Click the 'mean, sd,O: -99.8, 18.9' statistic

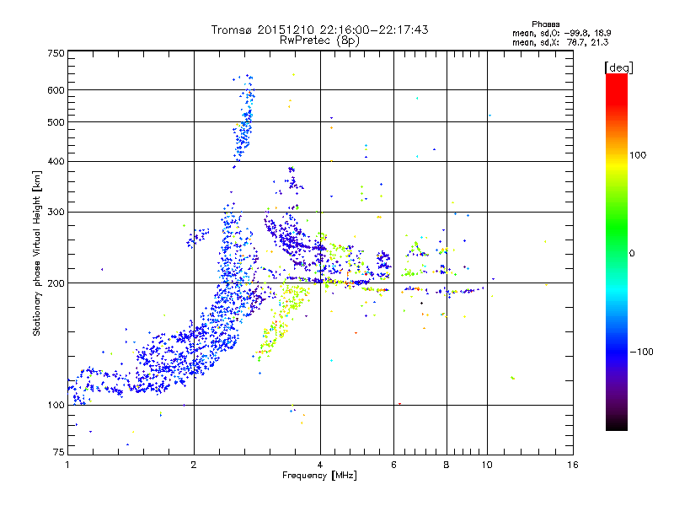[x=561, y=33]
